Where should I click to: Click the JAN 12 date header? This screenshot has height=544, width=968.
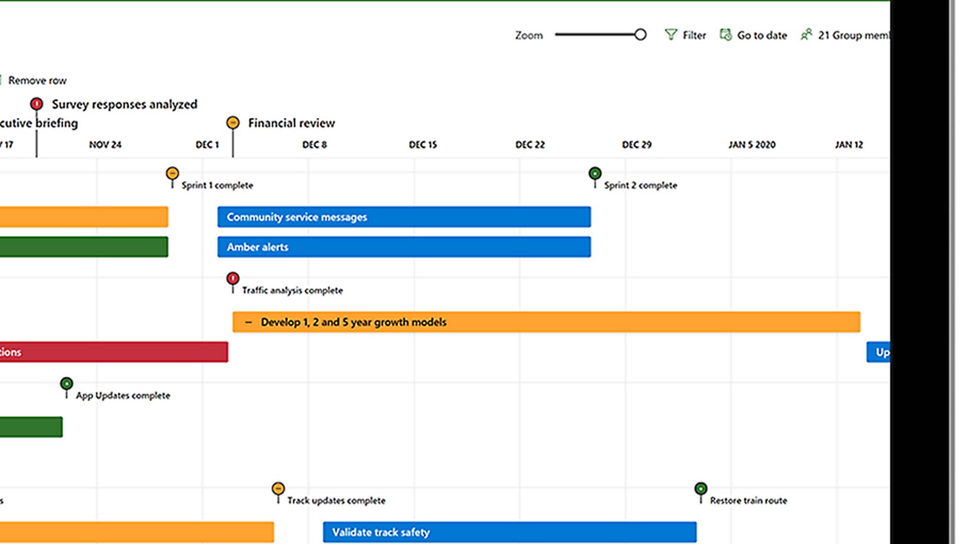pos(849,144)
